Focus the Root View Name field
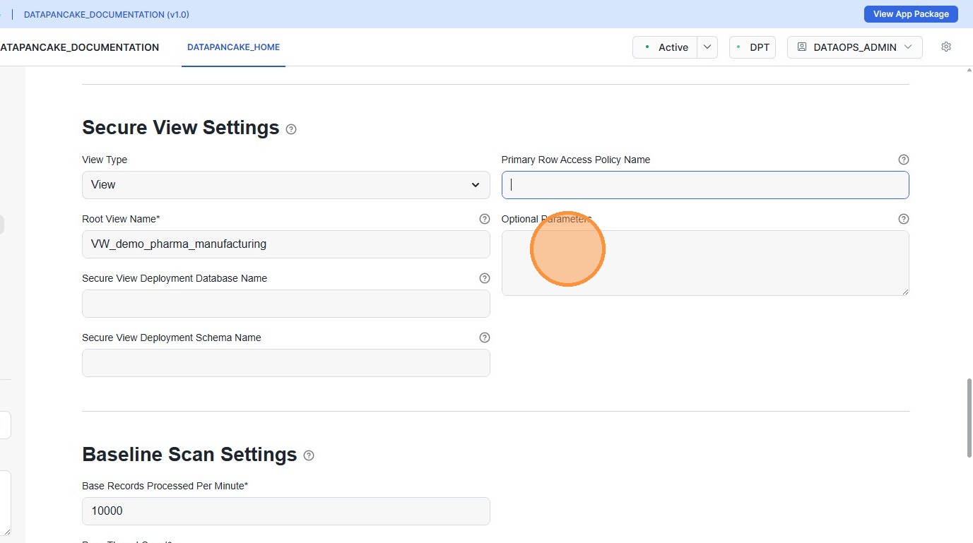Image resolution: width=973 pixels, height=543 pixels. pos(285,244)
